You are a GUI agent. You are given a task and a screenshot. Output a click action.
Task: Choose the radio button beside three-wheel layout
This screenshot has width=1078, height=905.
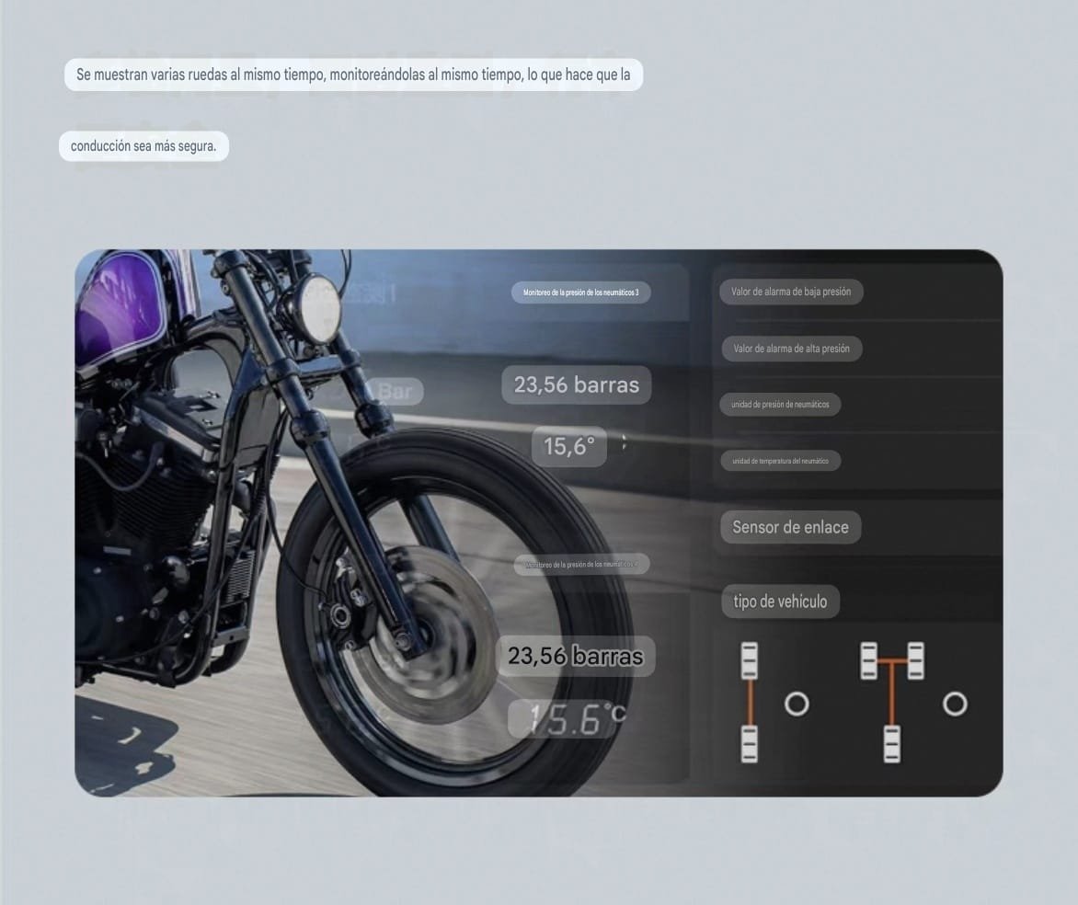click(x=955, y=705)
